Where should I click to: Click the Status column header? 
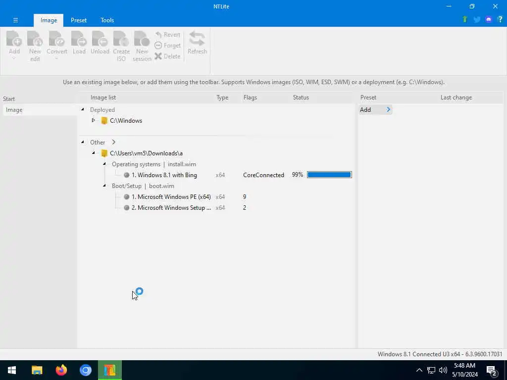coord(301,97)
